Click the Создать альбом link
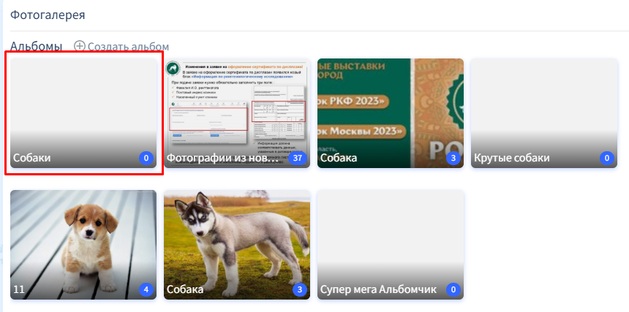 (x=122, y=47)
